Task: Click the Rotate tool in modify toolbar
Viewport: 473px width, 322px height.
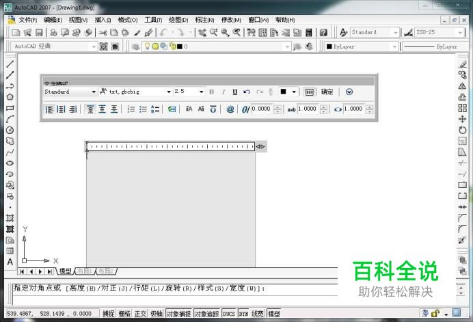Action: point(462,130)
